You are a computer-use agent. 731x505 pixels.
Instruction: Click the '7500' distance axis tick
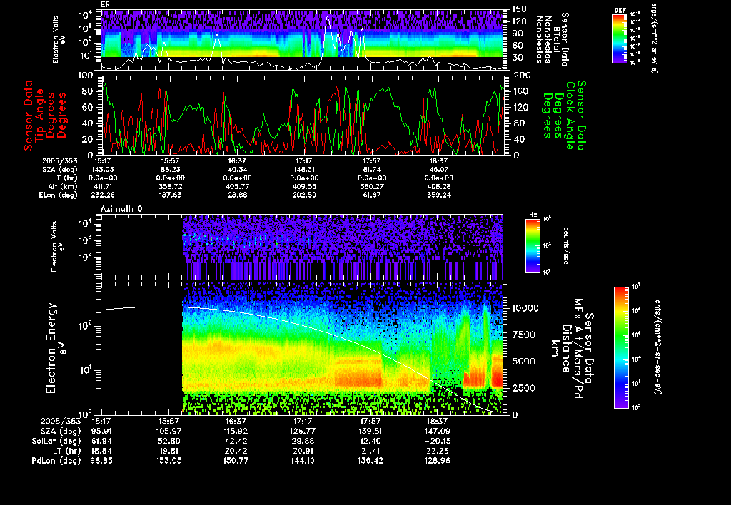coord(523,335)
